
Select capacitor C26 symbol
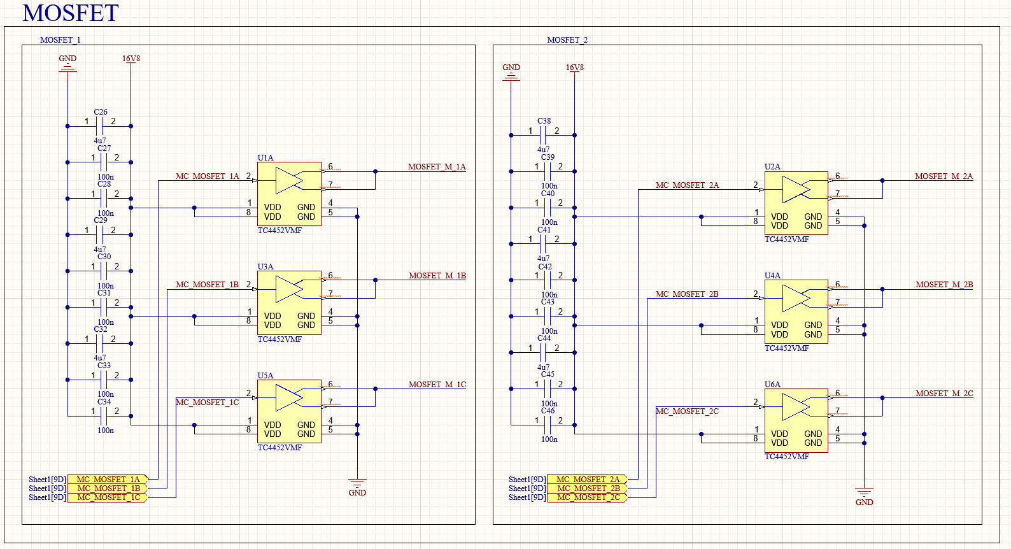(100, 126)
